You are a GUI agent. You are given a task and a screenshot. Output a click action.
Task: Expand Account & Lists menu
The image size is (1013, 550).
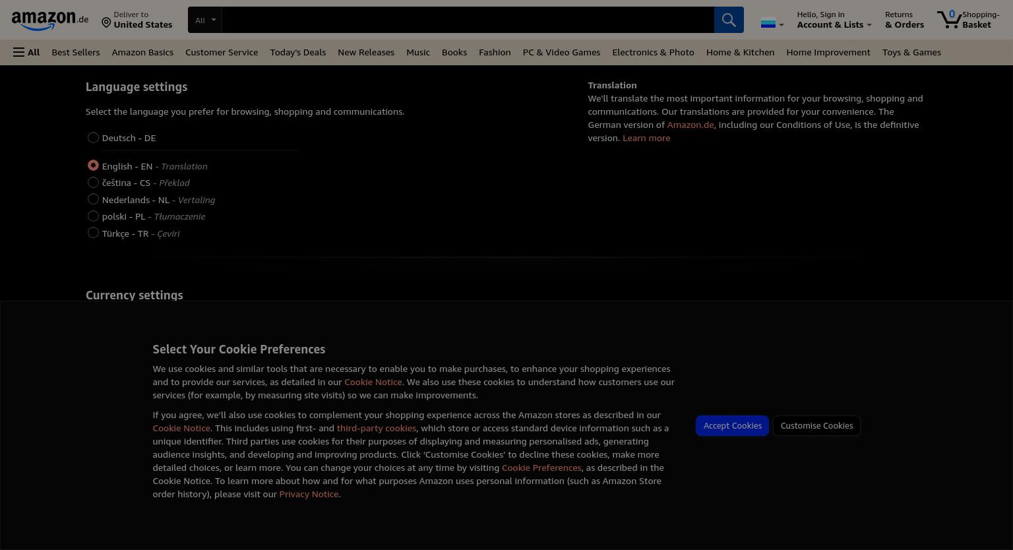(x=834, y=20)
